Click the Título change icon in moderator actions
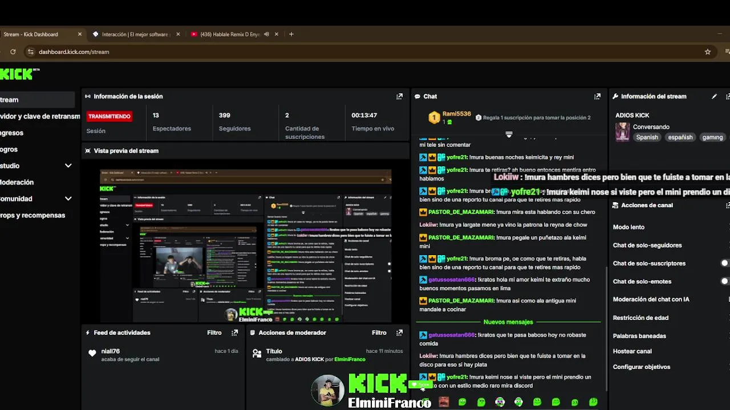This screenshot has width=730, height=410. pos(257,353)
